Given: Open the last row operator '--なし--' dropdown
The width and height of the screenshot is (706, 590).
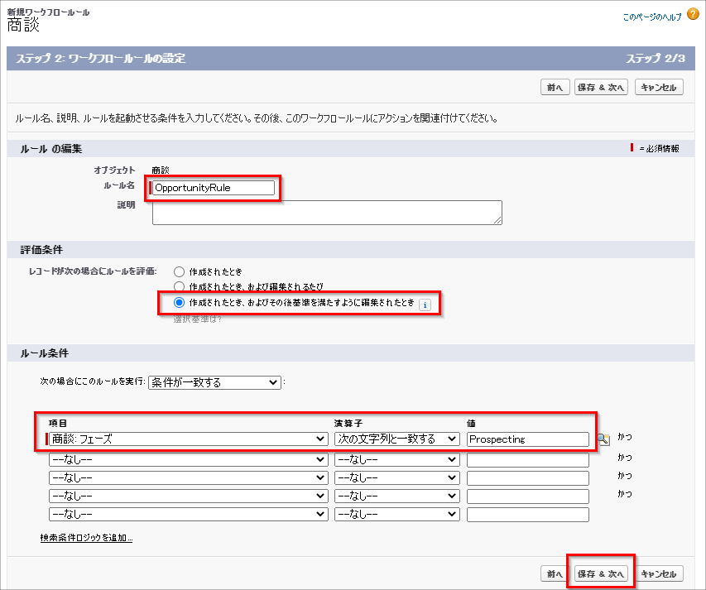Looking at the screenshot, I should point(396,515).
